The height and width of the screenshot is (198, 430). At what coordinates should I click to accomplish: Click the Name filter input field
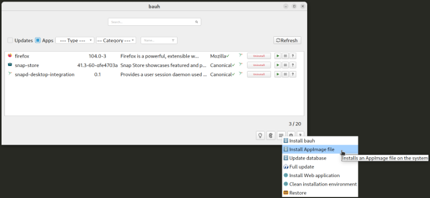point(159,40)
